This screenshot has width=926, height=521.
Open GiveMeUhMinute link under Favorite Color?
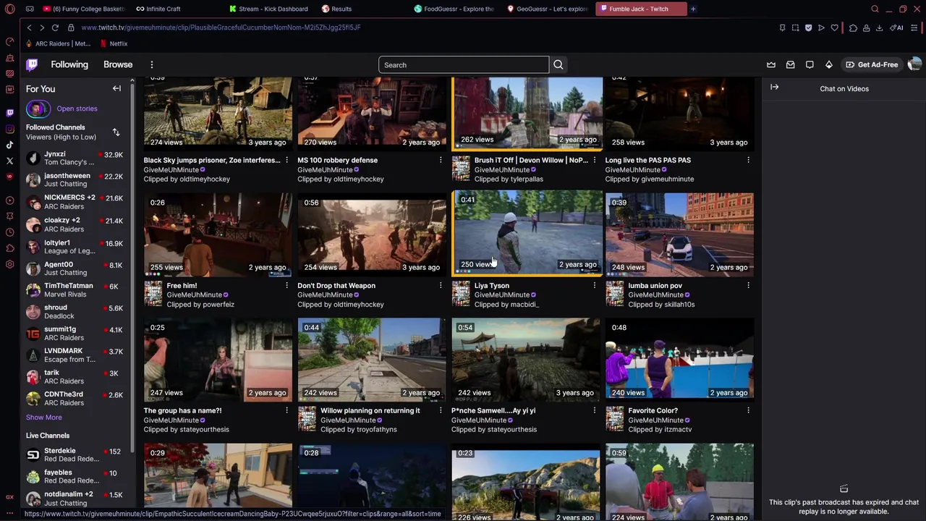click(x=656, y=420)
